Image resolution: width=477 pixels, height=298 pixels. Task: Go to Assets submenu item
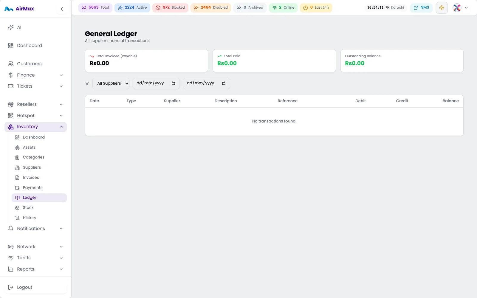coord(39,148)
